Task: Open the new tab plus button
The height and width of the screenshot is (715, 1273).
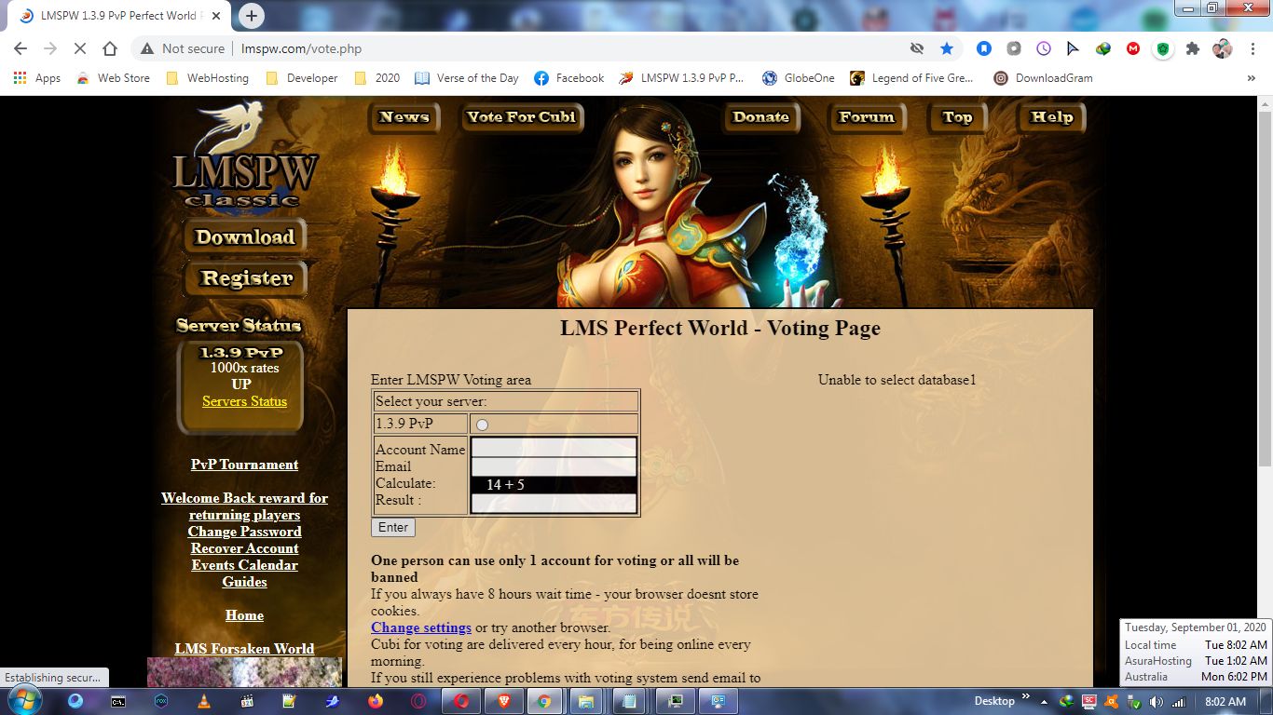Action: (252, 16)
